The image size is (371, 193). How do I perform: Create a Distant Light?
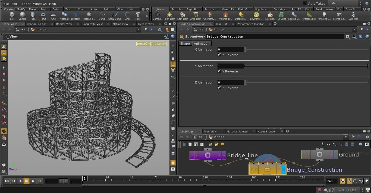coord(241,16)
